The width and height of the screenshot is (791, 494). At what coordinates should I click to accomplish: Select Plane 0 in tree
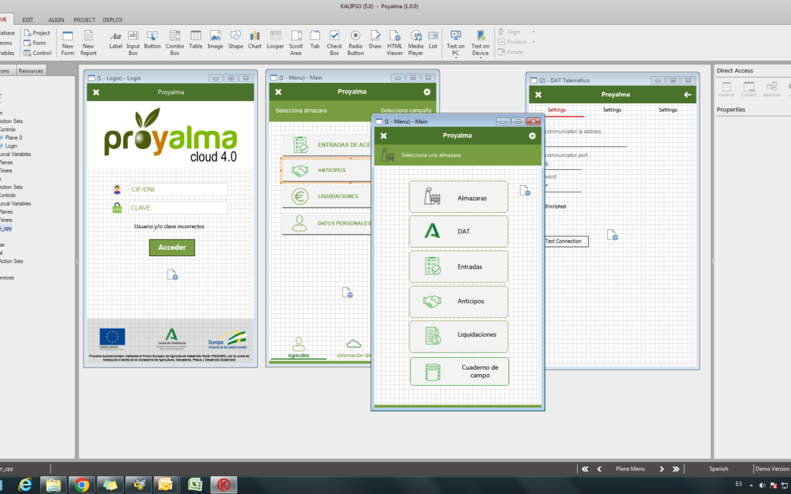point(14,138)
